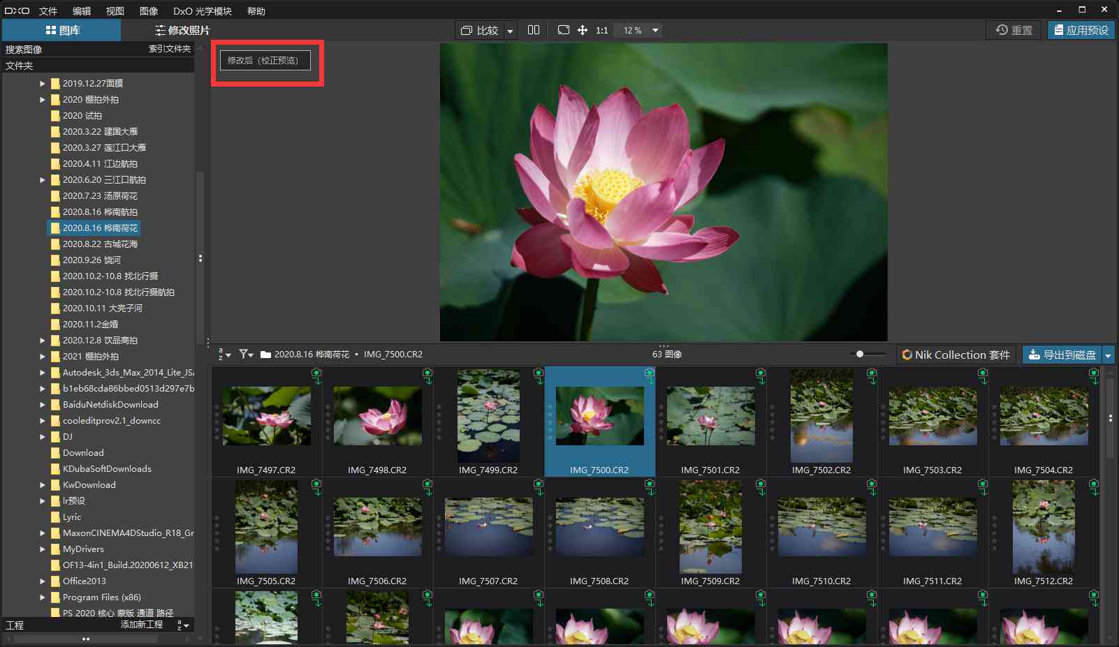Screen dimensions: 1119x647
Task: Expand the 2021 棚拍外拍 folder
Action: [42, 357]
